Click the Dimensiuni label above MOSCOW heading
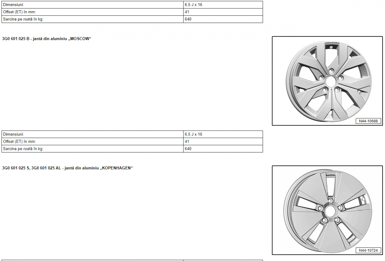This screenshot has width=385, height=261. [14, 5]
